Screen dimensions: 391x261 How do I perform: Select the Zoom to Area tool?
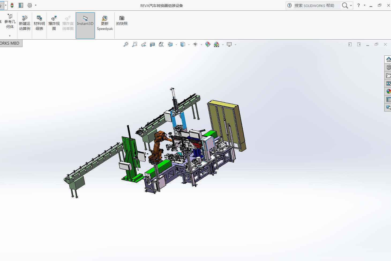coord(135,45)
